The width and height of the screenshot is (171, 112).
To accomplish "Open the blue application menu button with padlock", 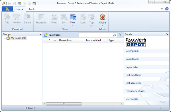I will tap(7, 9).
